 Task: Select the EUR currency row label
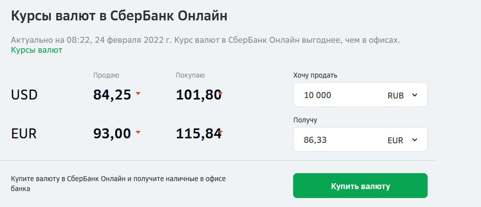click(24, 134)
